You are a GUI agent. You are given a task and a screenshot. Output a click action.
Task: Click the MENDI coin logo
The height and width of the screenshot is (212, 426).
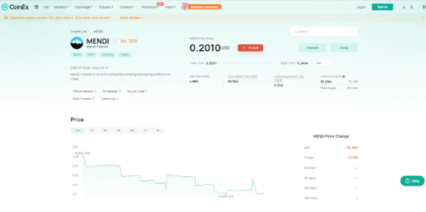coord(77,43)
